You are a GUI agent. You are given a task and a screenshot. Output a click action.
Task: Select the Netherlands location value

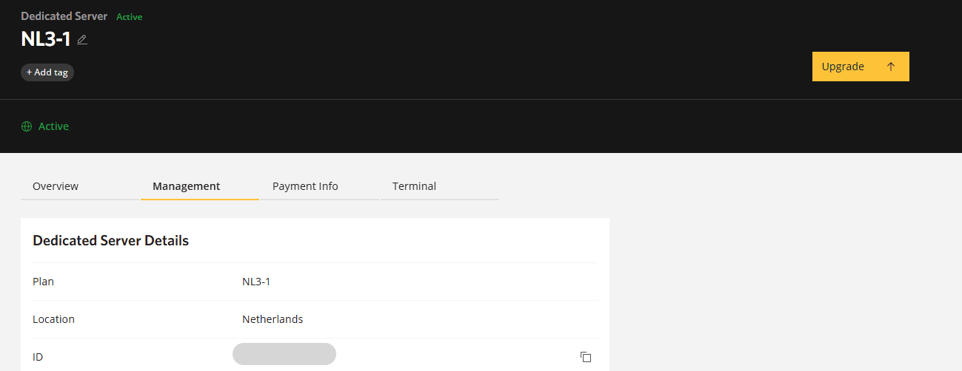point(273,319)
